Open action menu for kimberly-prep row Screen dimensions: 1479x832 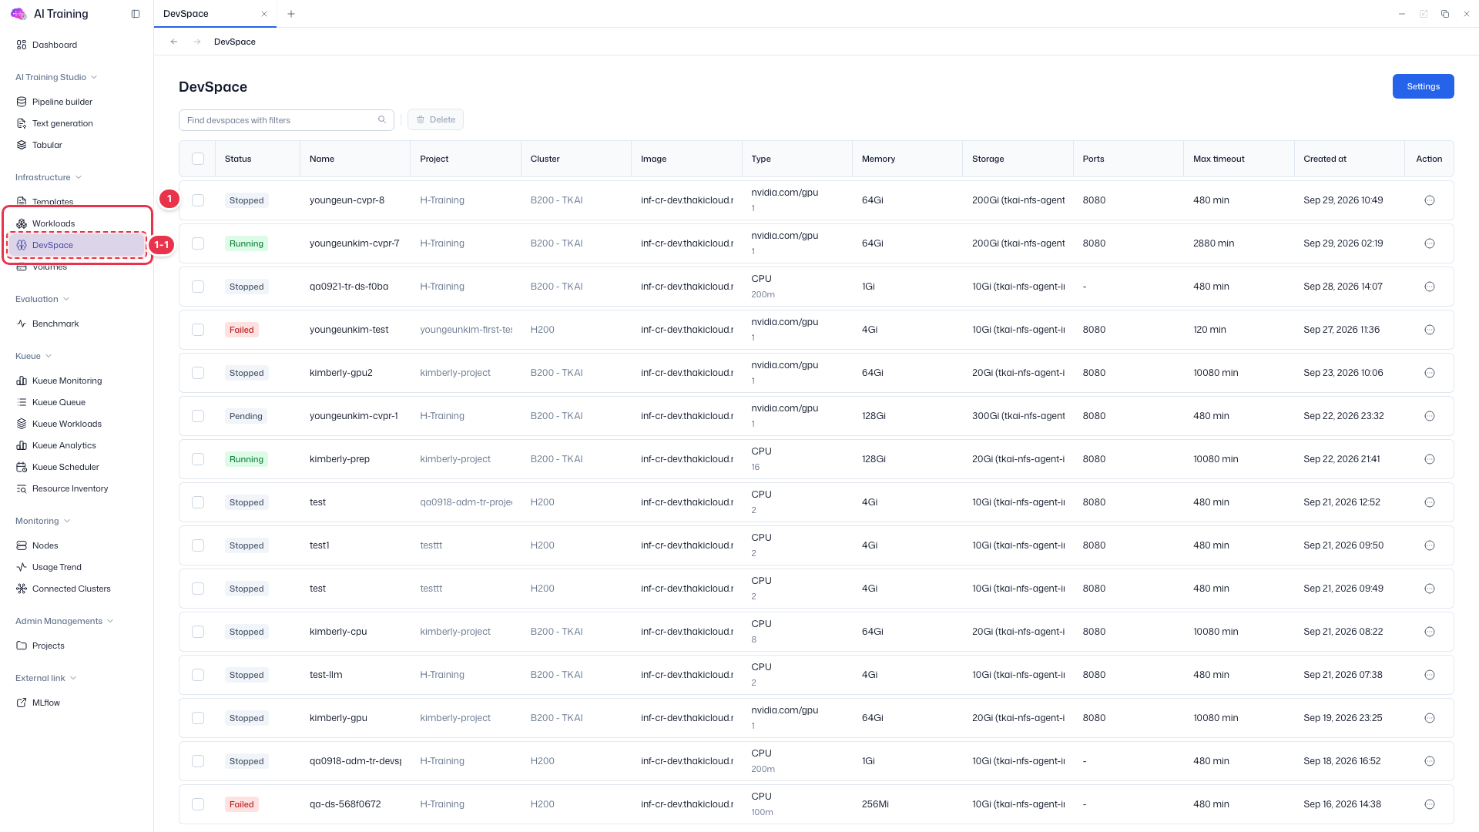[1430, 459]
